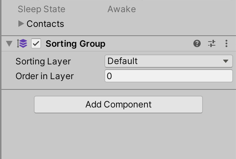Click the Sorting Layer property label
Viewport: 236px width, 159px height.
click(x=43, y=61)
